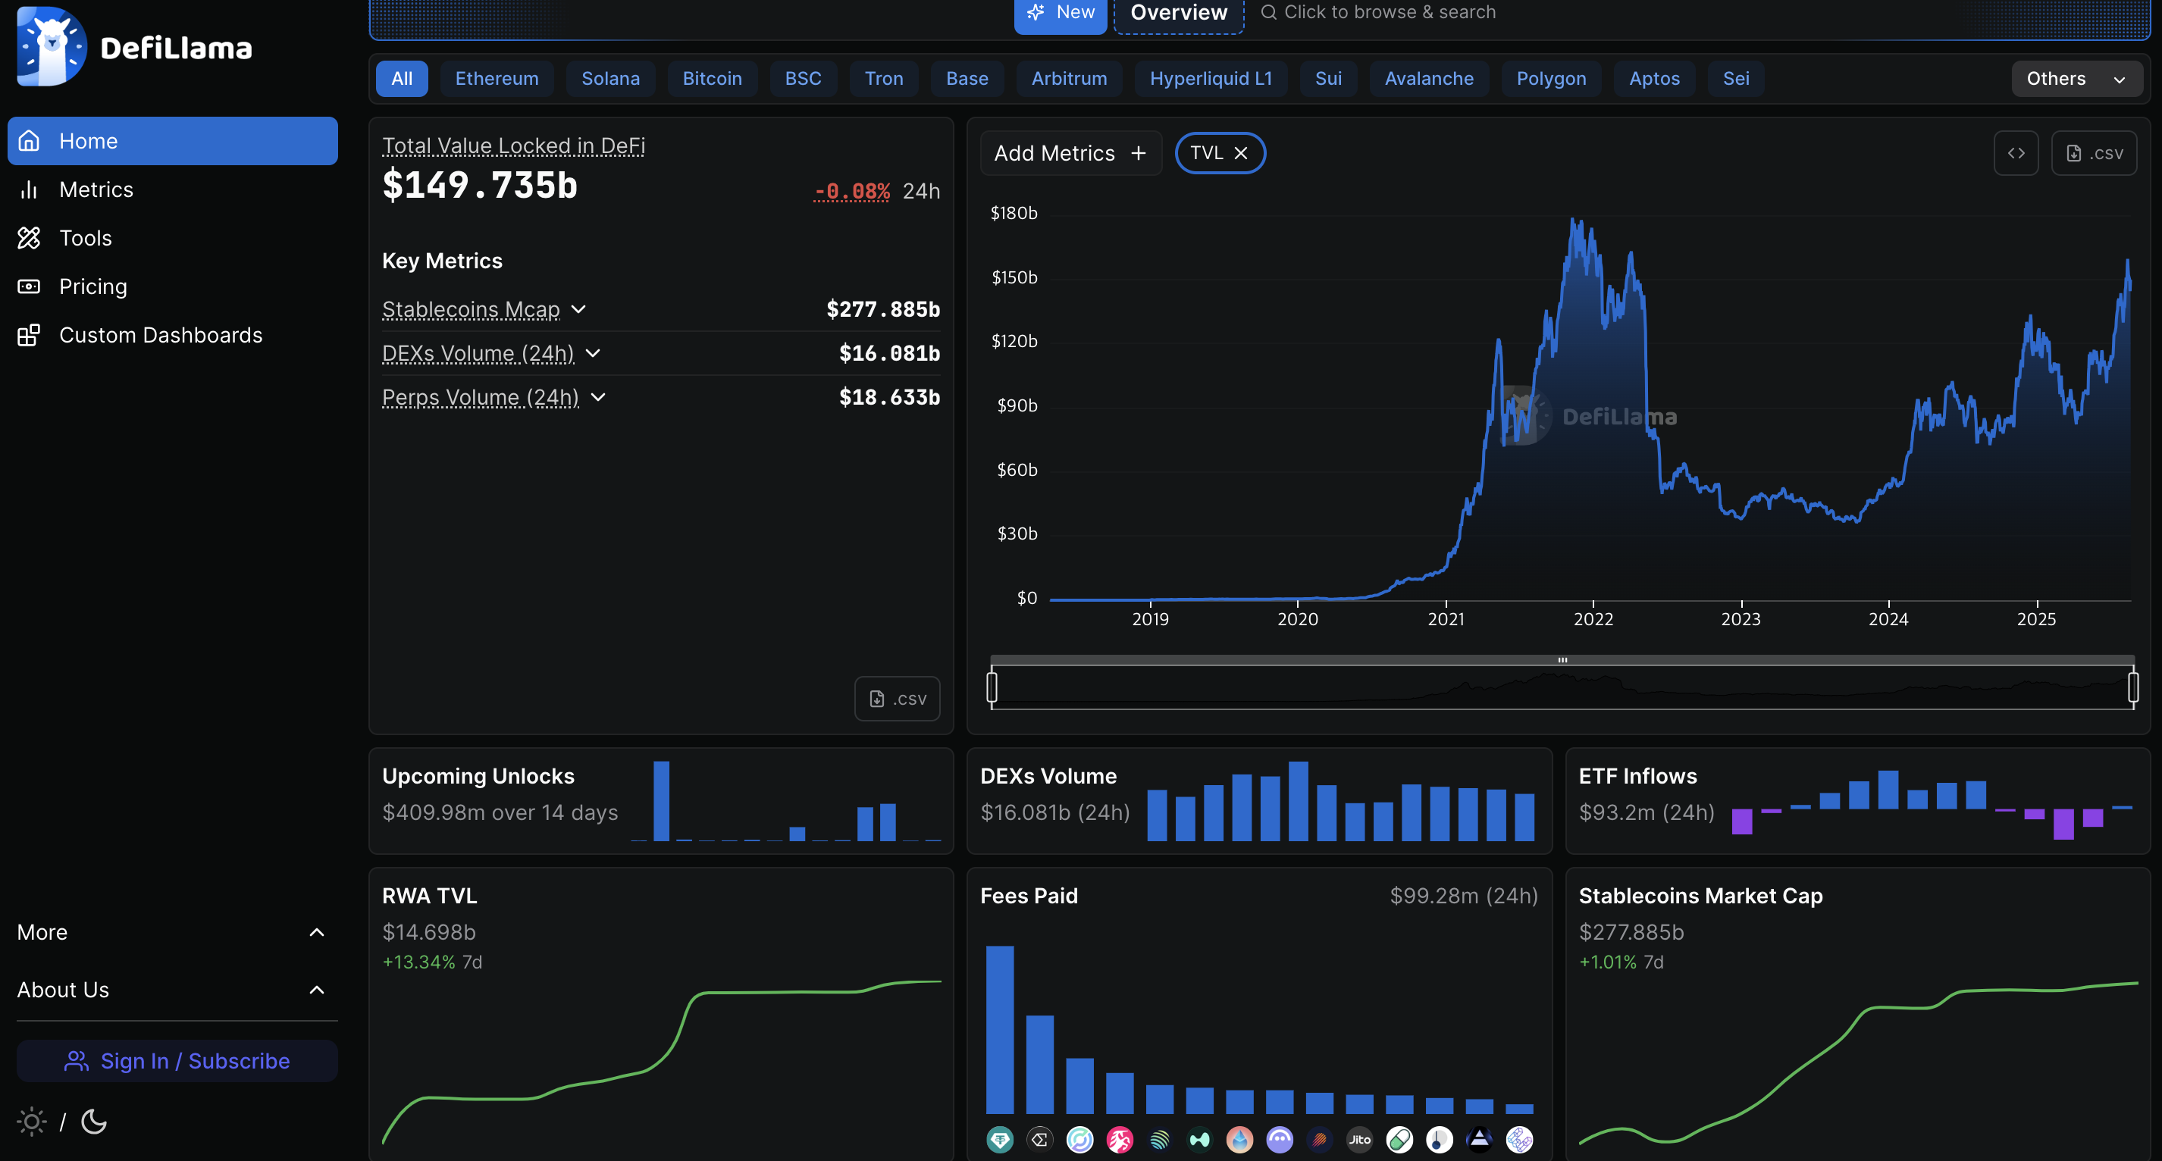Click the browse & search field
The width and height of the screenshot is (2162, 1161).
coord(1389,13)
